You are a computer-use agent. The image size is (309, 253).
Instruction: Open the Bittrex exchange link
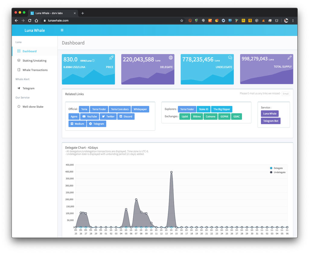point(197,116)
